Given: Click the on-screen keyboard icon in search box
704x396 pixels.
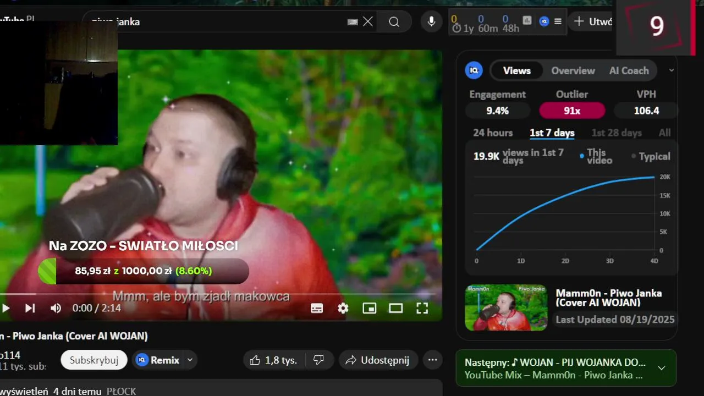Looking at the screenshot, I should tap(353, 22).
